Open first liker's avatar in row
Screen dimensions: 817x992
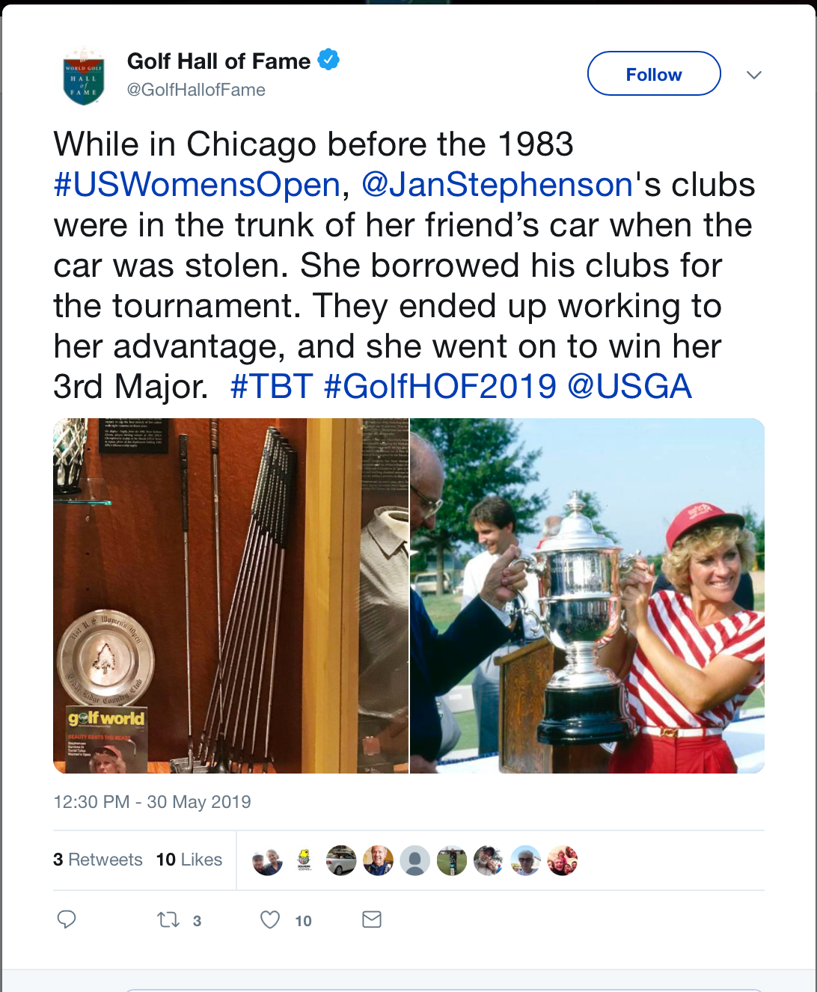coord(267,860)
